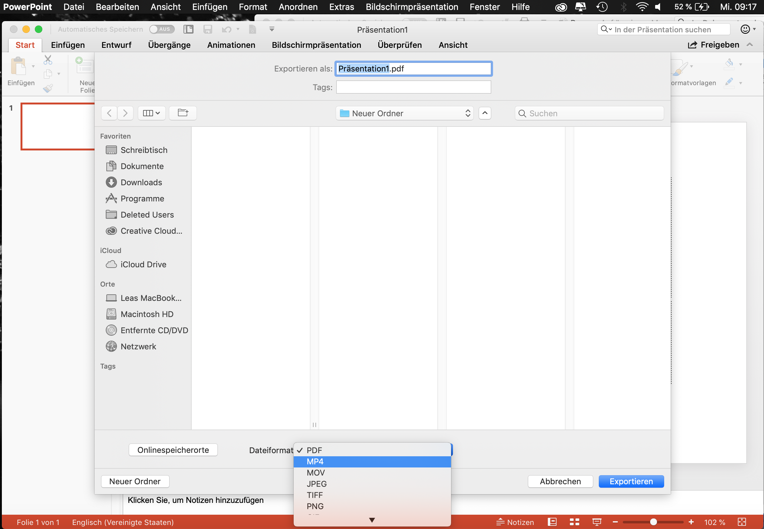Open the Überprüfen ribbon tab
764x529 pixels.
(400, 45)
